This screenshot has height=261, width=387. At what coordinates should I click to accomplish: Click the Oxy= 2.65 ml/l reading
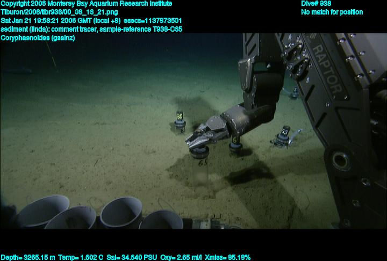[181, 258]
